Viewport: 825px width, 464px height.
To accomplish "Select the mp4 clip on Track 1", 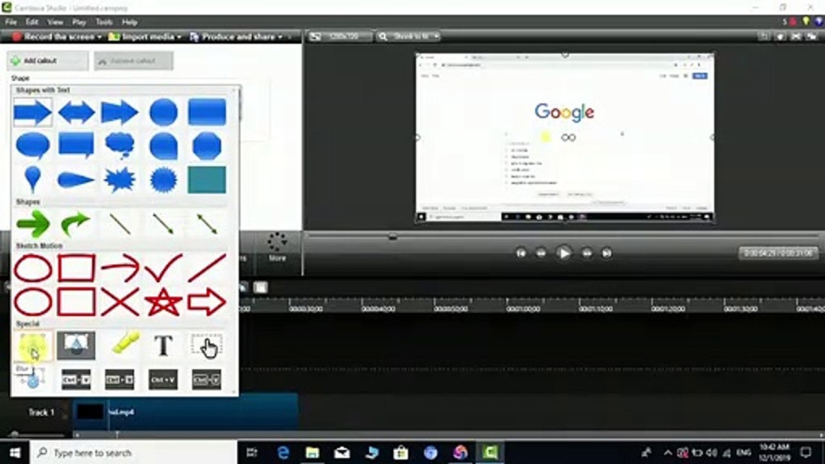I will tap(186, 412).
